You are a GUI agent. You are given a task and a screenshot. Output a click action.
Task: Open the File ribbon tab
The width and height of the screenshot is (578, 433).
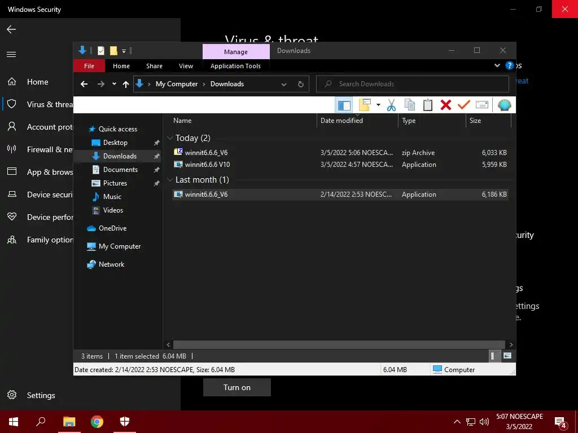89,66
